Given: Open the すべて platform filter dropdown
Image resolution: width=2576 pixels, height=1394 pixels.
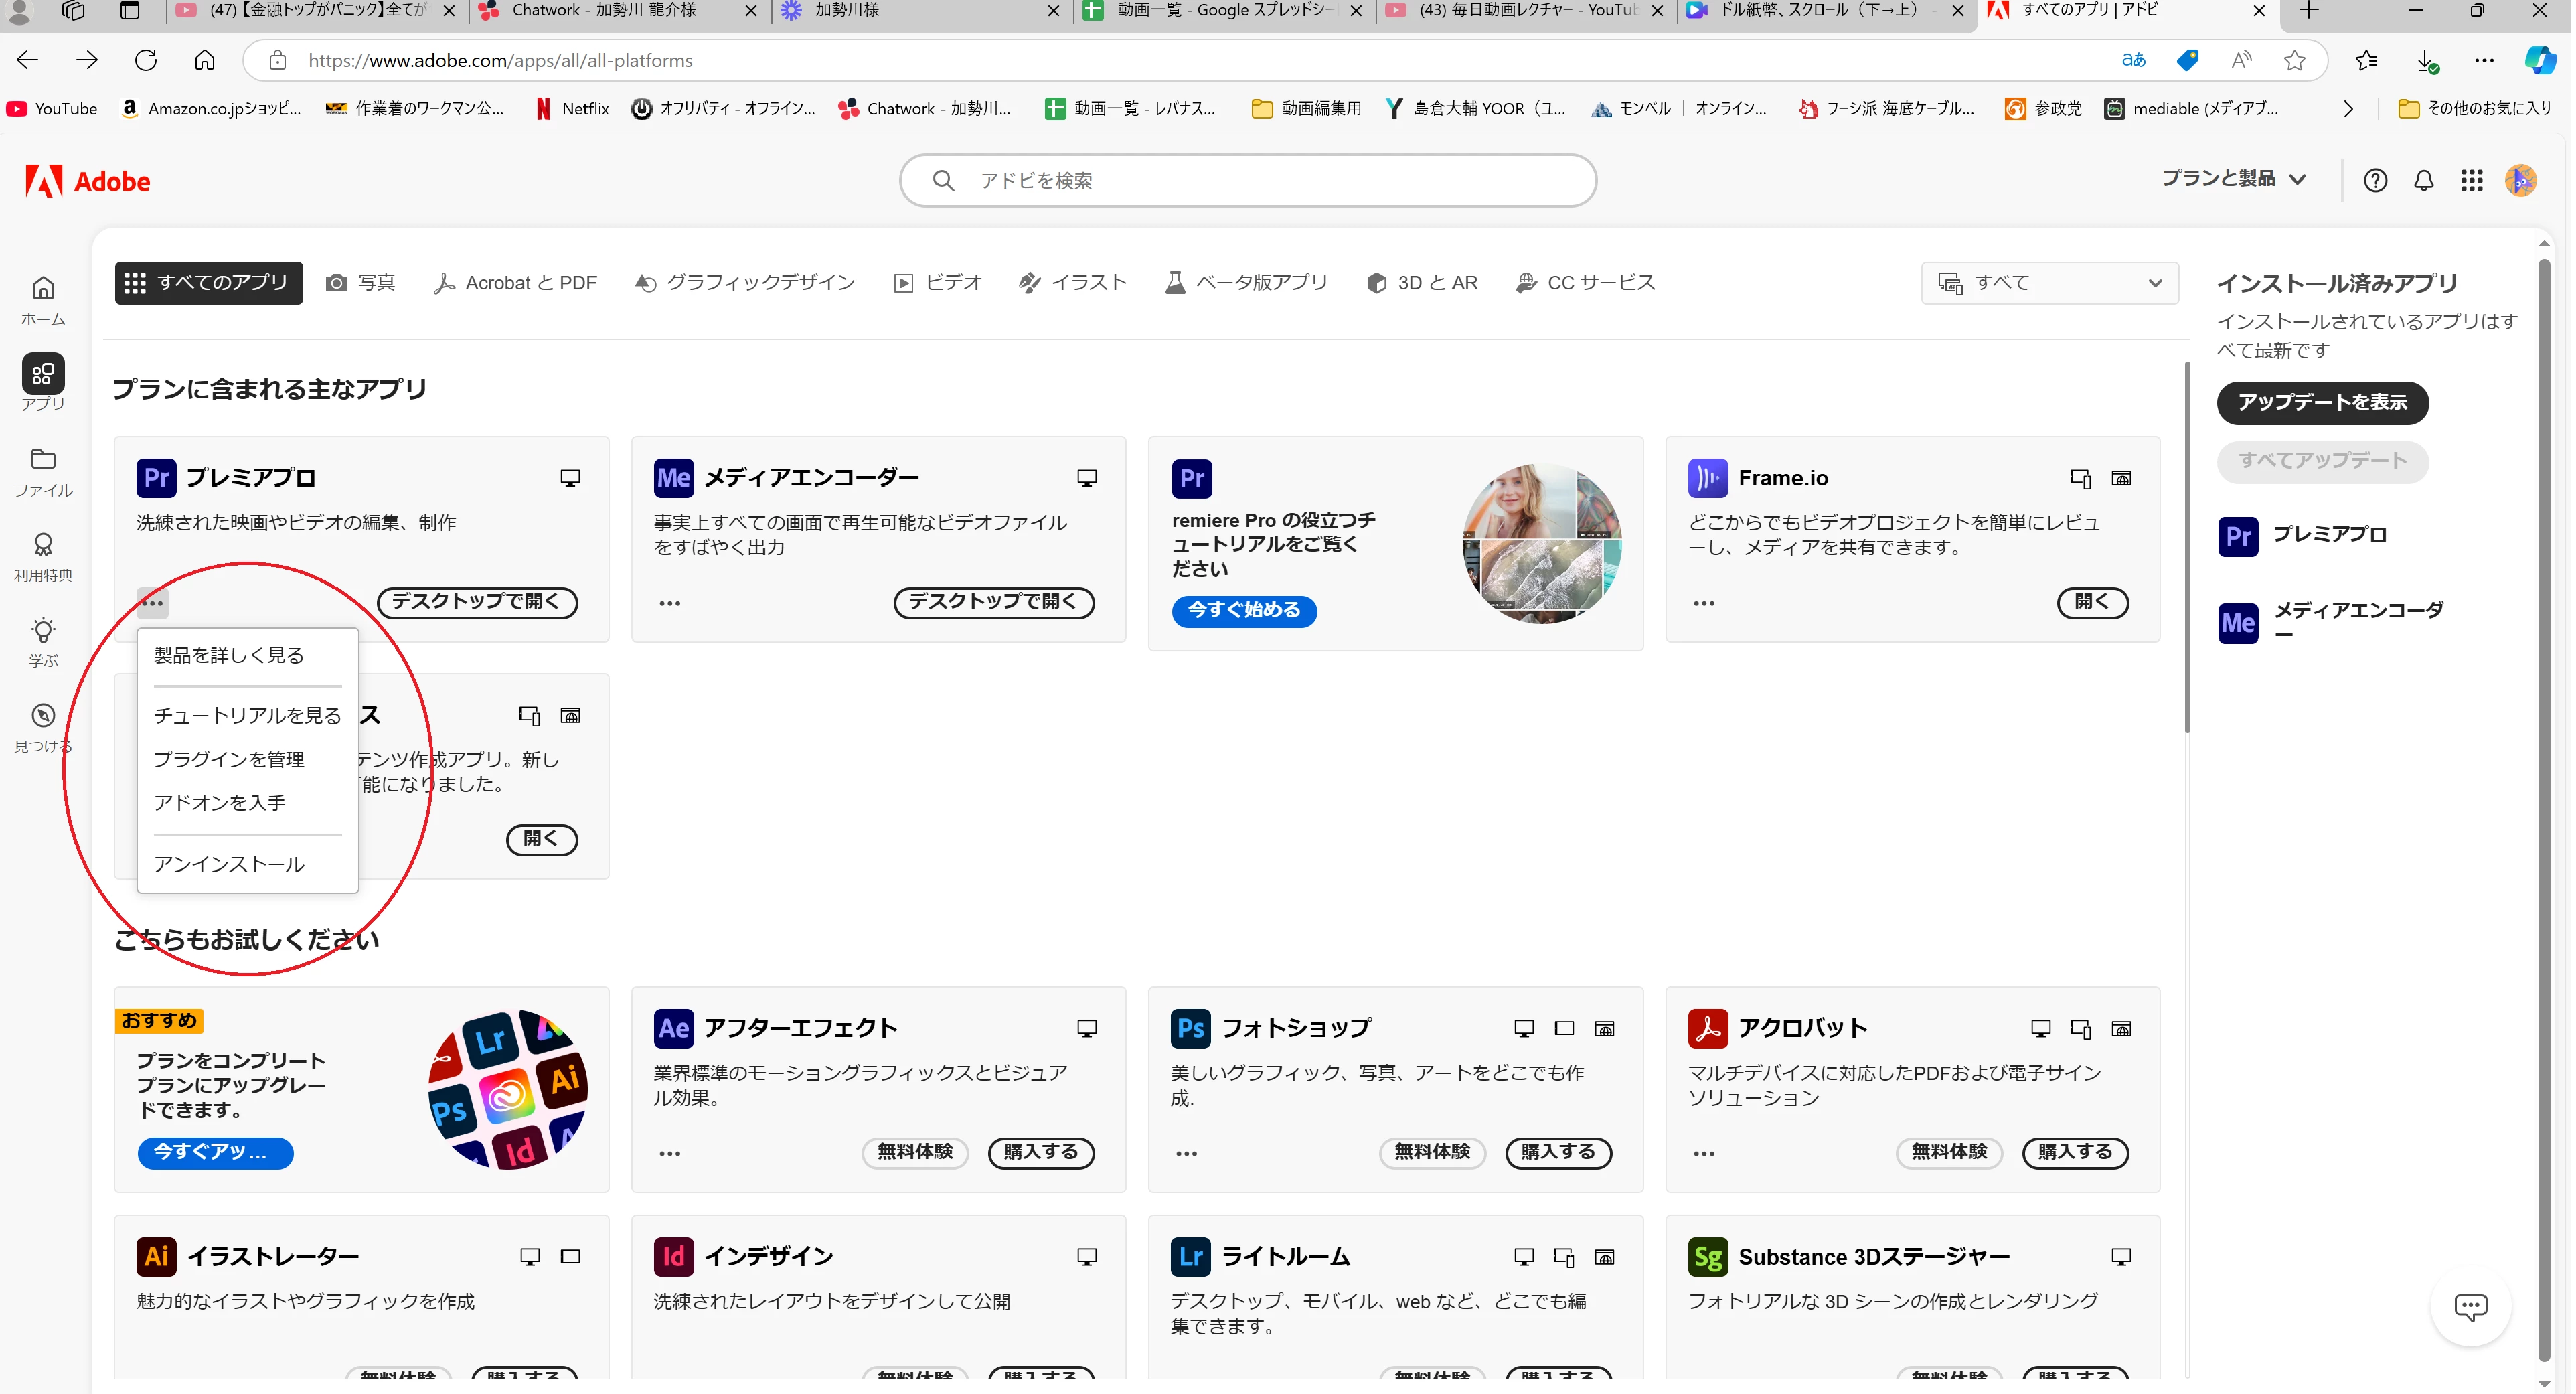Looking at the screenshot, I should 2051,283.
